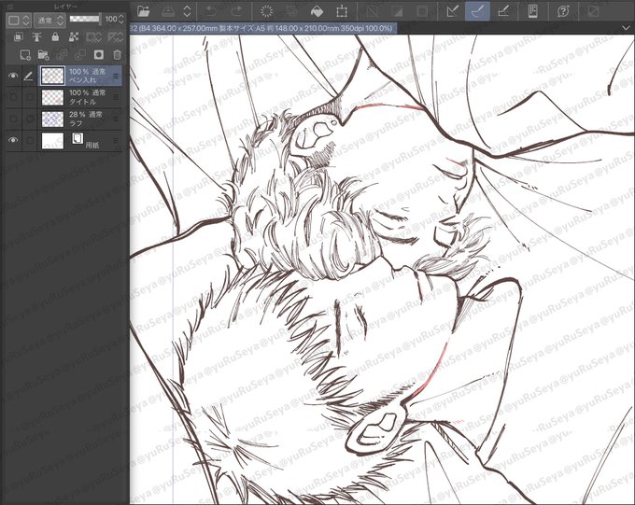
Task: Select the タイトル layer row
Action: [x=79, y=97]
